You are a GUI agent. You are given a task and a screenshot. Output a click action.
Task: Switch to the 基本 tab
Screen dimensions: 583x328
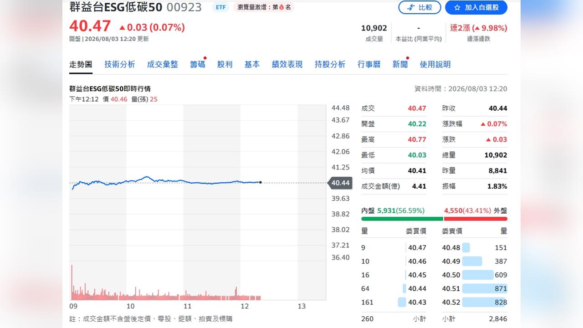[252, 64]
